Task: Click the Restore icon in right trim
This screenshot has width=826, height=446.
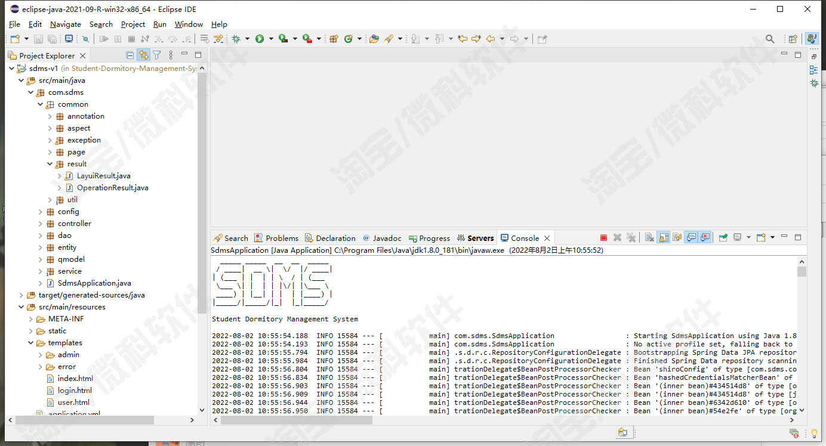Action: coord(814,57)
